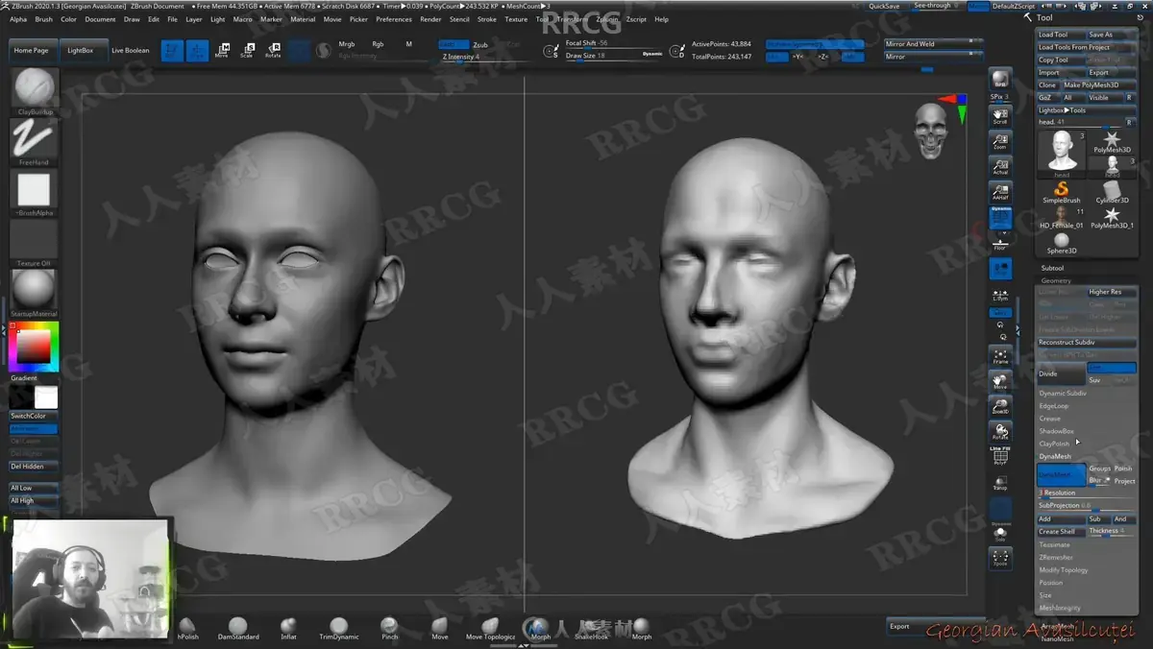Expand the Modify Topology subsection
The width and height of the screenshot is (1153, 649).
1063,569
